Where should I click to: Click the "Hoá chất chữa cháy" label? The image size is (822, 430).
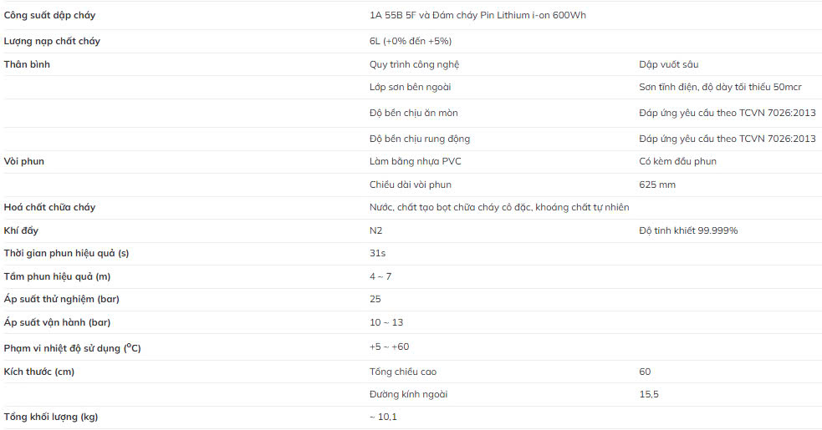(49, 207)
